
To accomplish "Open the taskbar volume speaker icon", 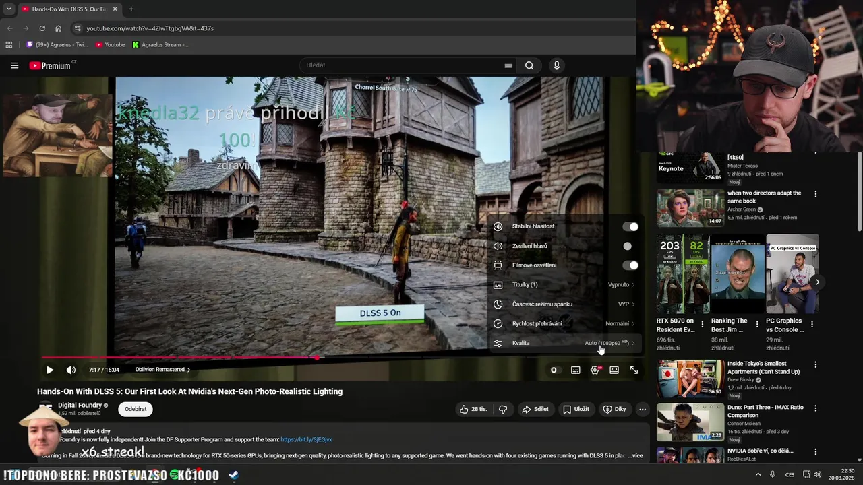I will pos(817,475).
